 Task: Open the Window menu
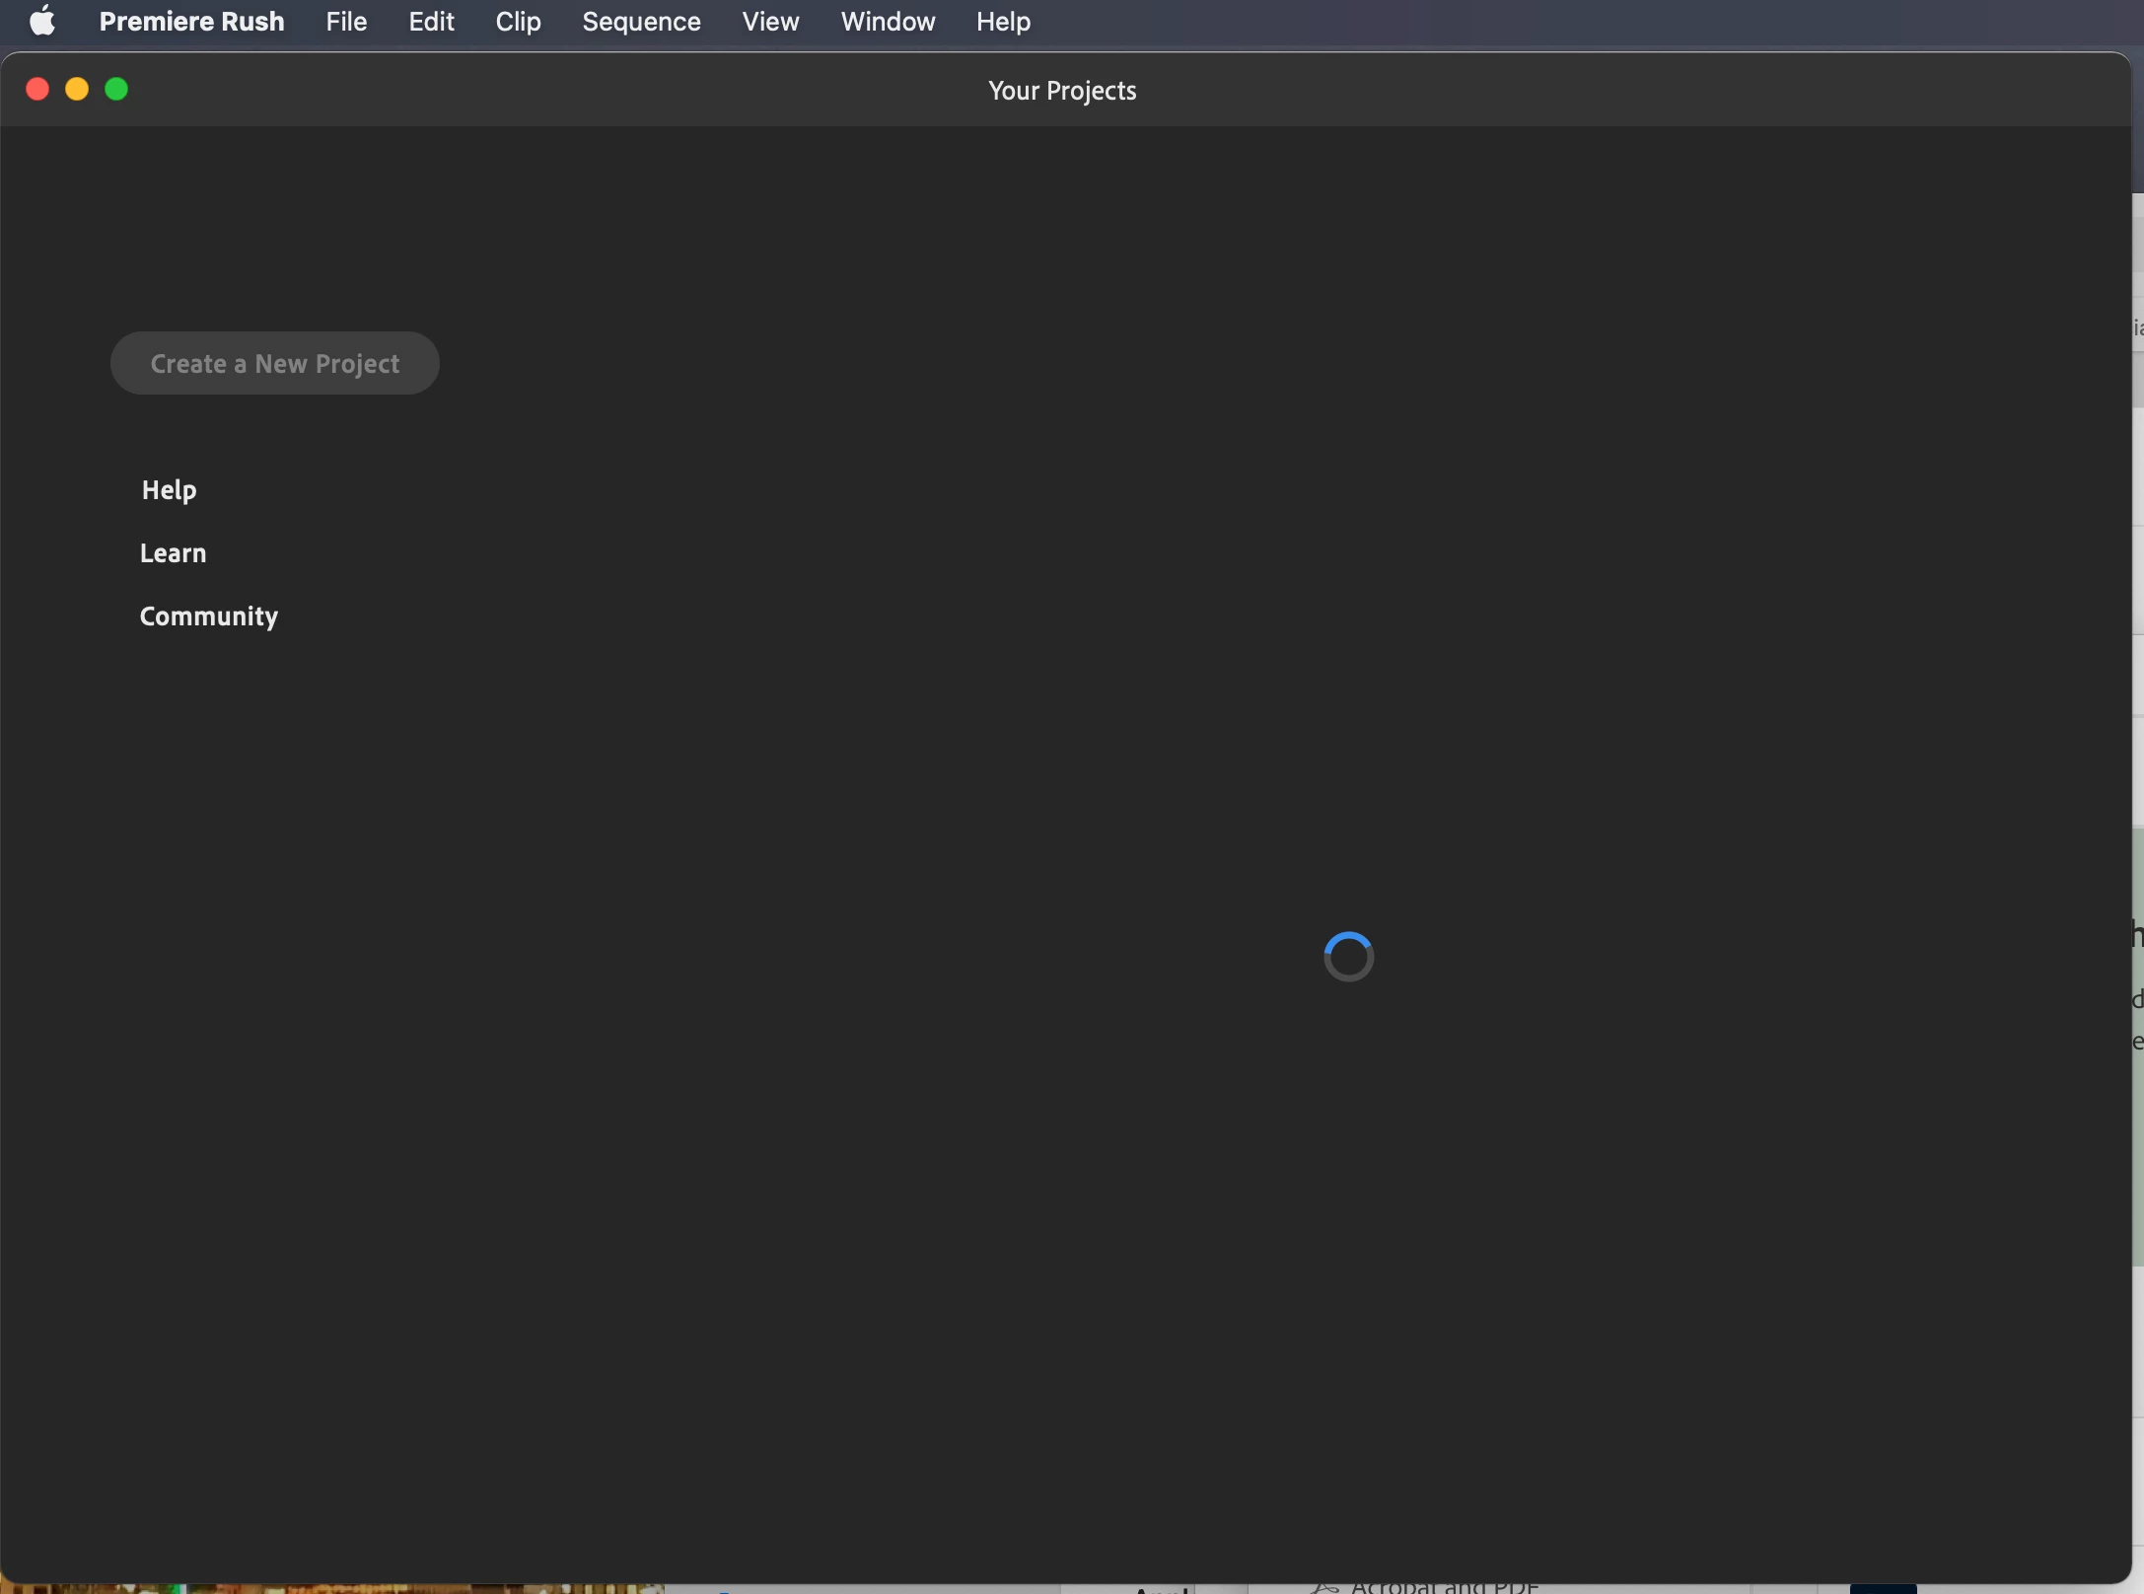coord(888,21)
